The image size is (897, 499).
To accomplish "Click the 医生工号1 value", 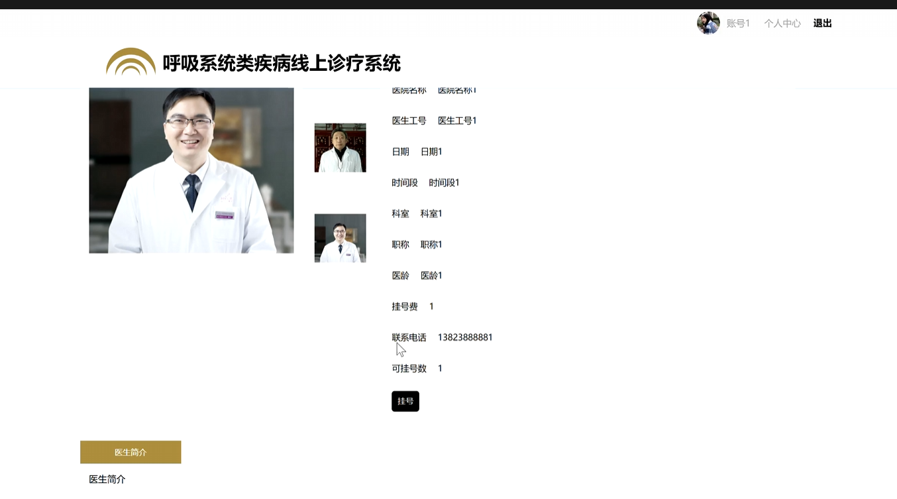I will point(457,121).
